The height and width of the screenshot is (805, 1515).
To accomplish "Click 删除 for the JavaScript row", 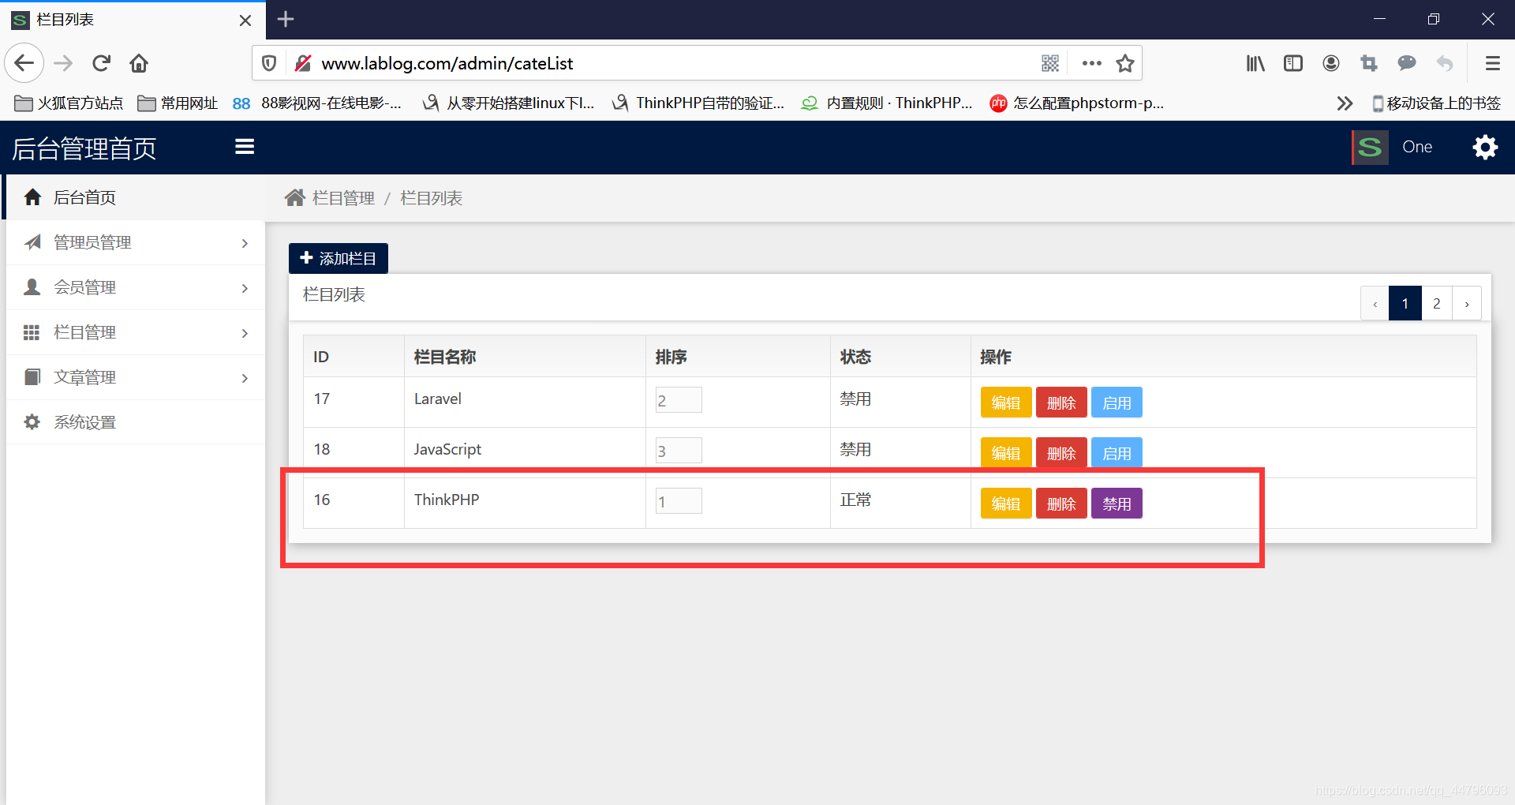I will pos(1061,453).
